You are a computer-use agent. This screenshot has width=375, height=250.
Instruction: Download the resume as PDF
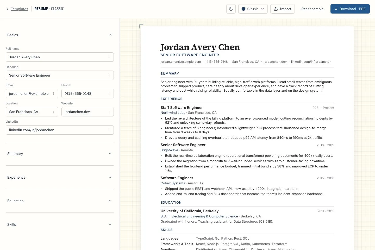point(350,9)
